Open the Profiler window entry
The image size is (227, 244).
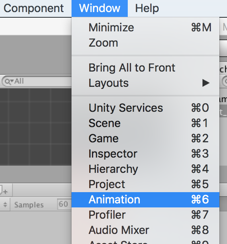145,215
